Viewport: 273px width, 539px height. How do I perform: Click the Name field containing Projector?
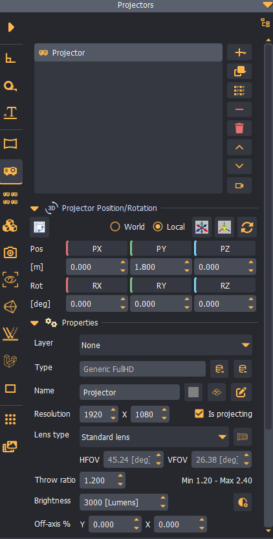click(x=129, y=392)
